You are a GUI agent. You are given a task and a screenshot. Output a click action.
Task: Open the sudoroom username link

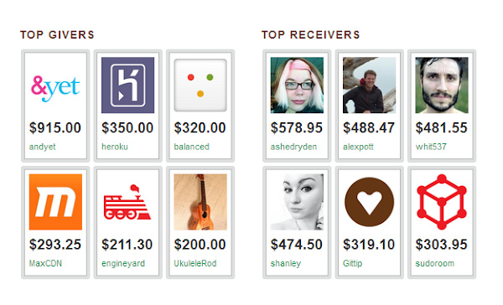coord(434,264)
